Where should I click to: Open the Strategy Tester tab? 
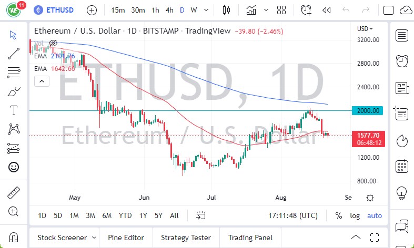click(x=186, y=237)
